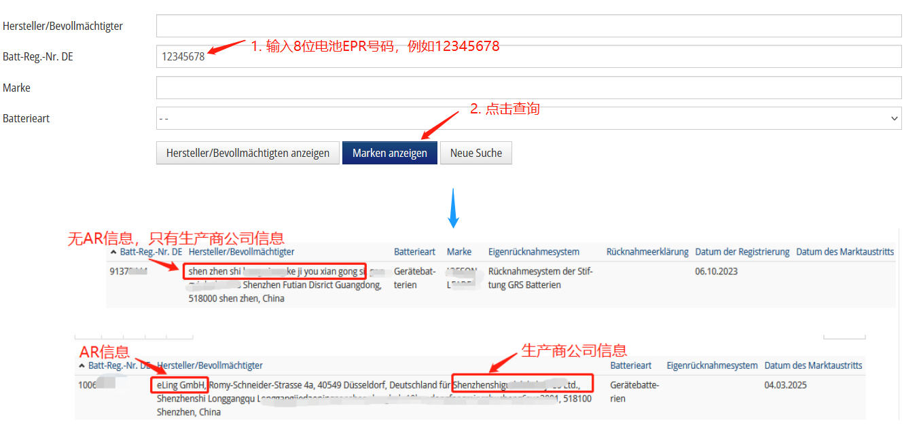Viewport: 919px width, 432px height.
Task: Click Eigenrücknahmesystem header in lower table
Action: pyautogui.click(x=712, y=365)
